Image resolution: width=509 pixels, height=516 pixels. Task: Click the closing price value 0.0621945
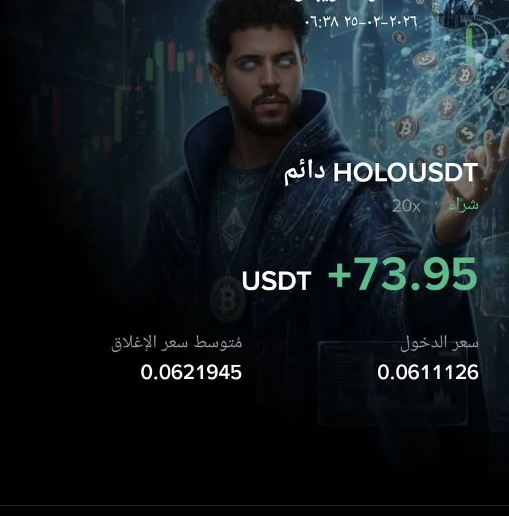191,372
